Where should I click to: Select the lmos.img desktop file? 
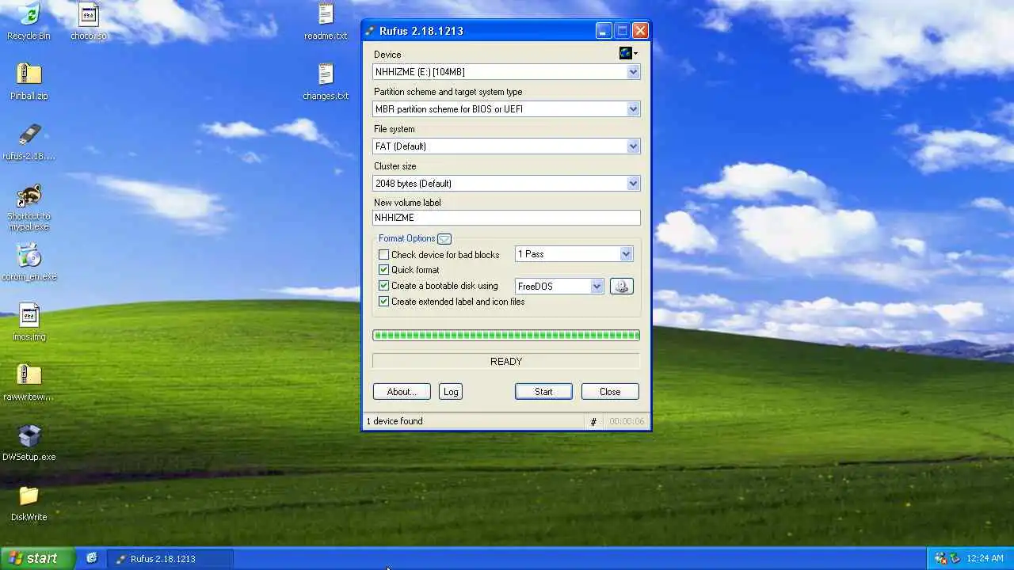click(29, 322)
